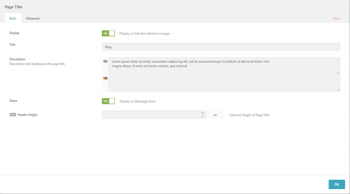The image size is (350, 194).
Task: Decrease Header Height with down arrow
Action: pyautogui.click(x=202, y=116)
